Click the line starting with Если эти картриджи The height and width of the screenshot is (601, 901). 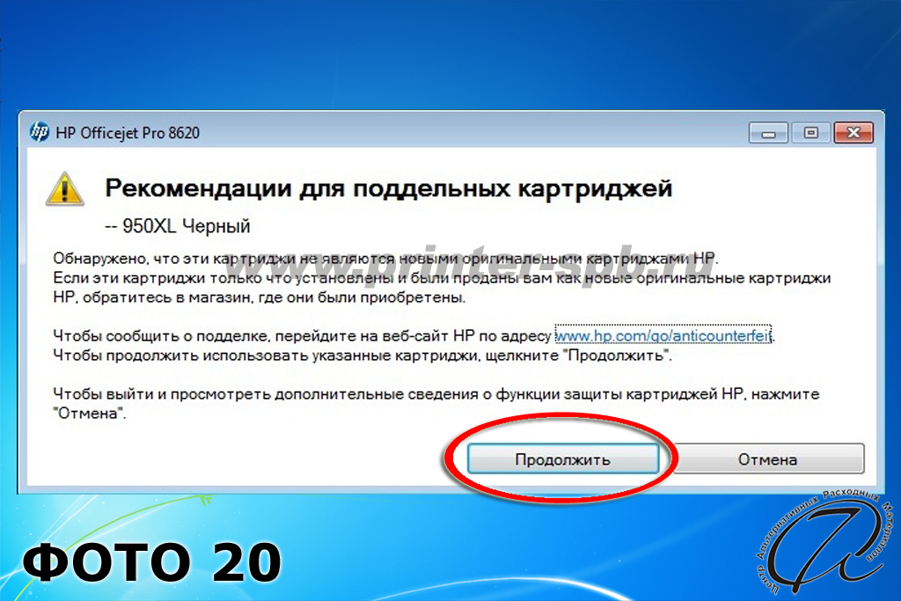442,278
